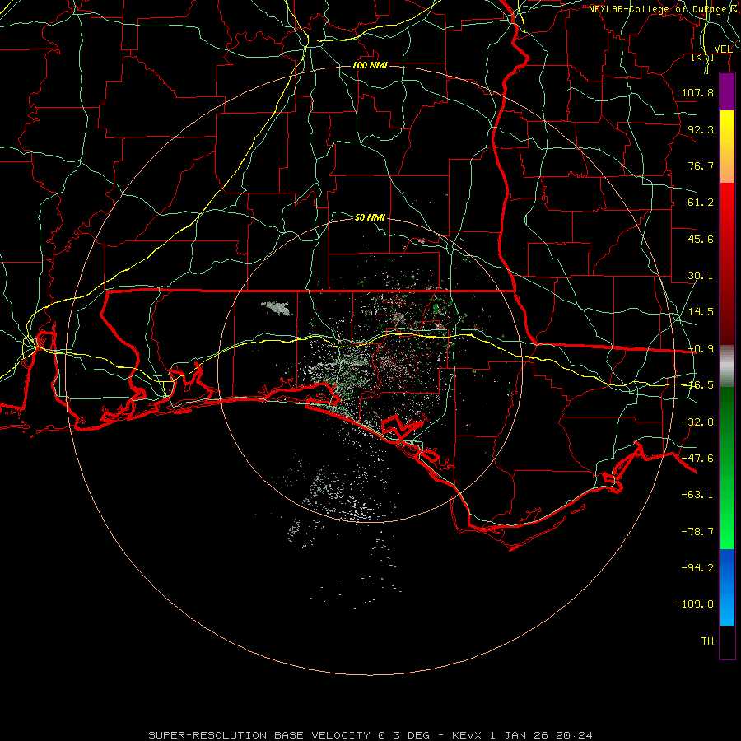The width and height of the screenshot is (741, 741).
Task: Click the gray near-zero segment of the color bar
Action: (727, 366)
